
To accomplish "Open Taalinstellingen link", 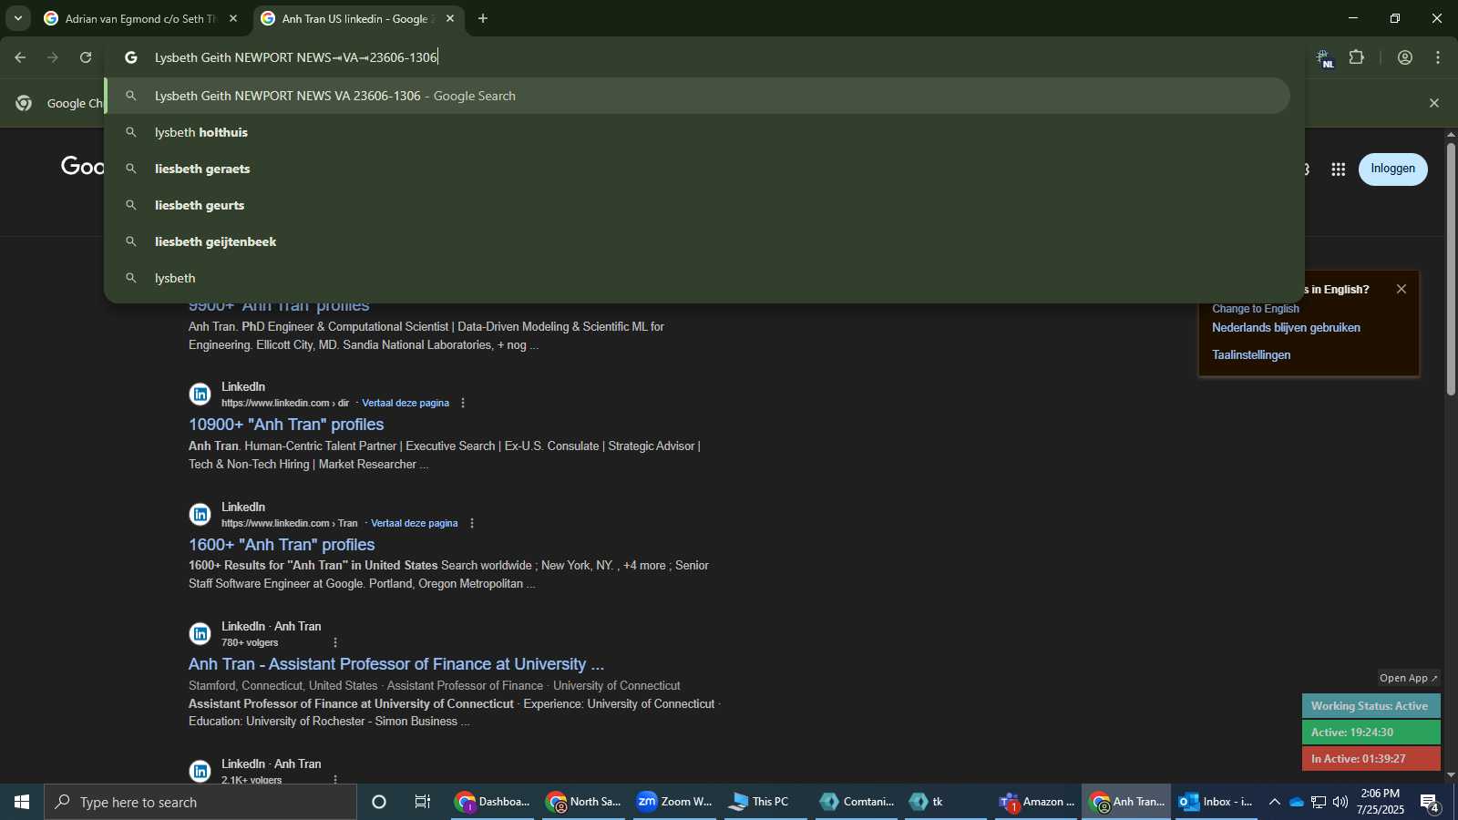I will coord(1251,355).
